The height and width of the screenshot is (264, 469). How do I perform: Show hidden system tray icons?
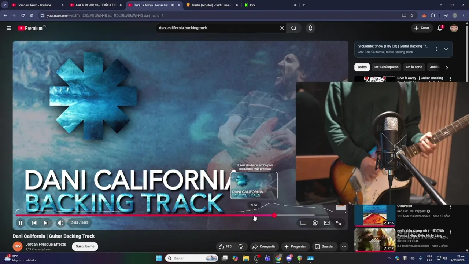(x=389, y=258)
